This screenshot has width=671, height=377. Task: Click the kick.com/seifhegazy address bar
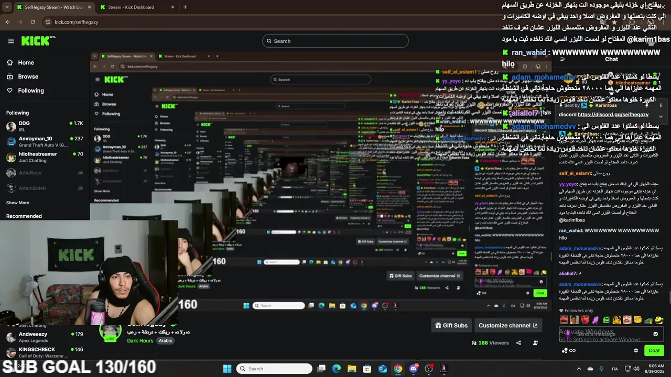(77, 22)
